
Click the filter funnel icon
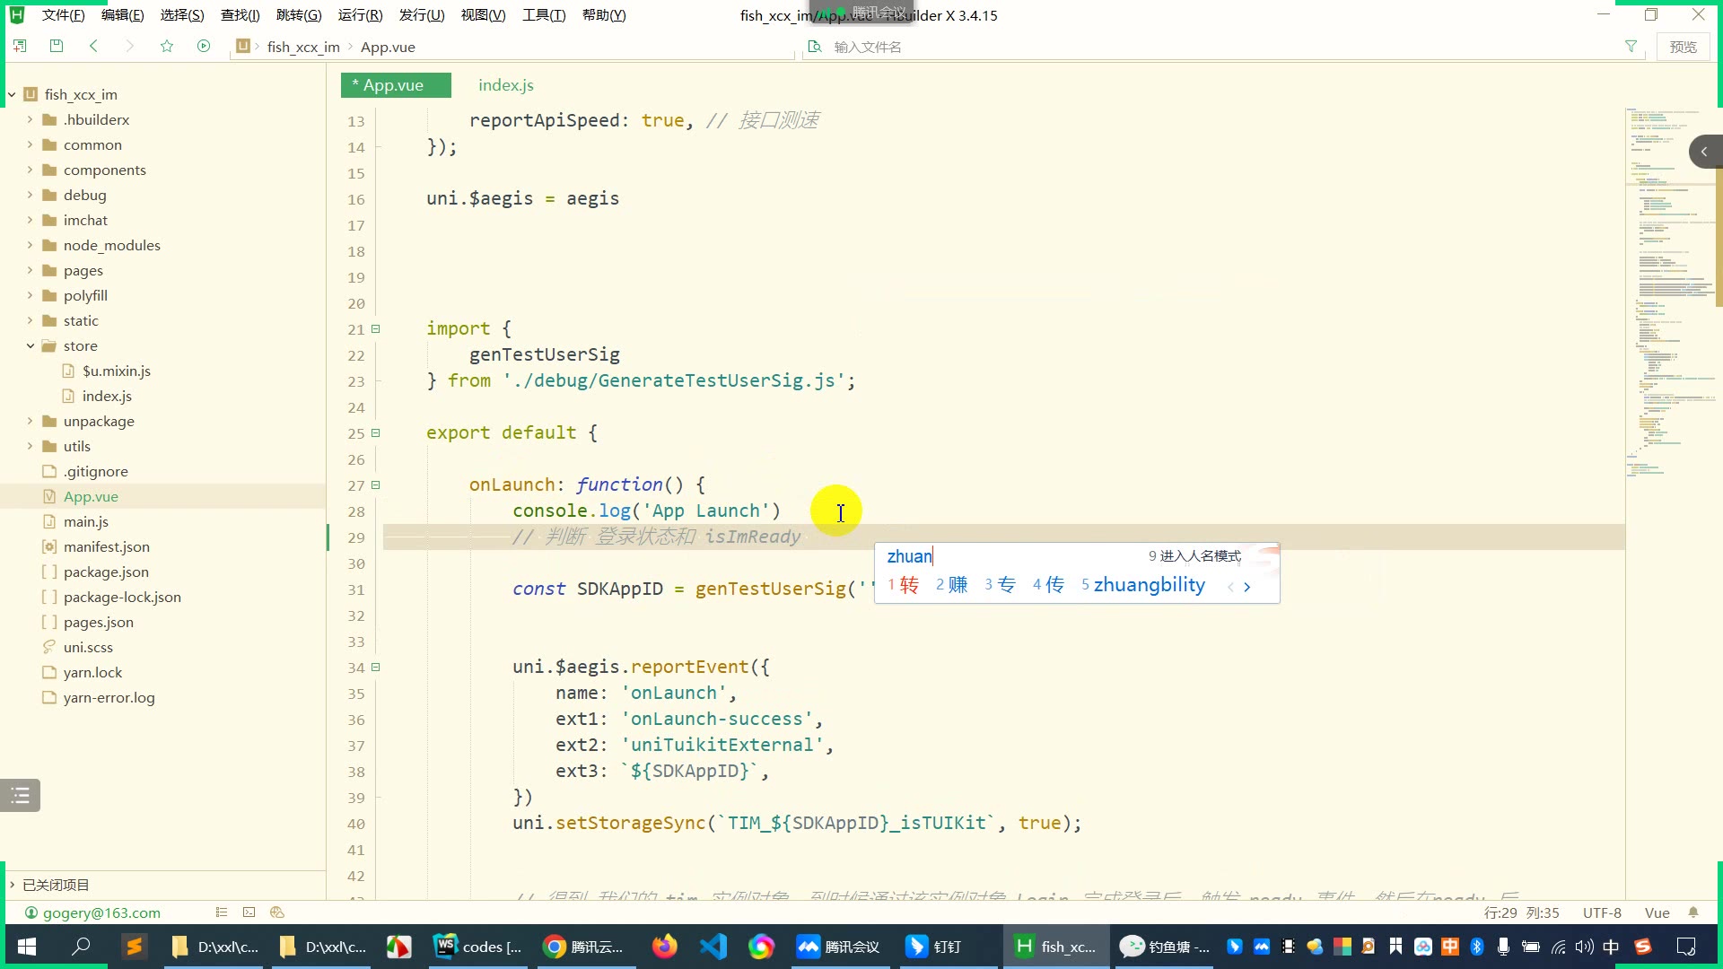point(1631,46)
